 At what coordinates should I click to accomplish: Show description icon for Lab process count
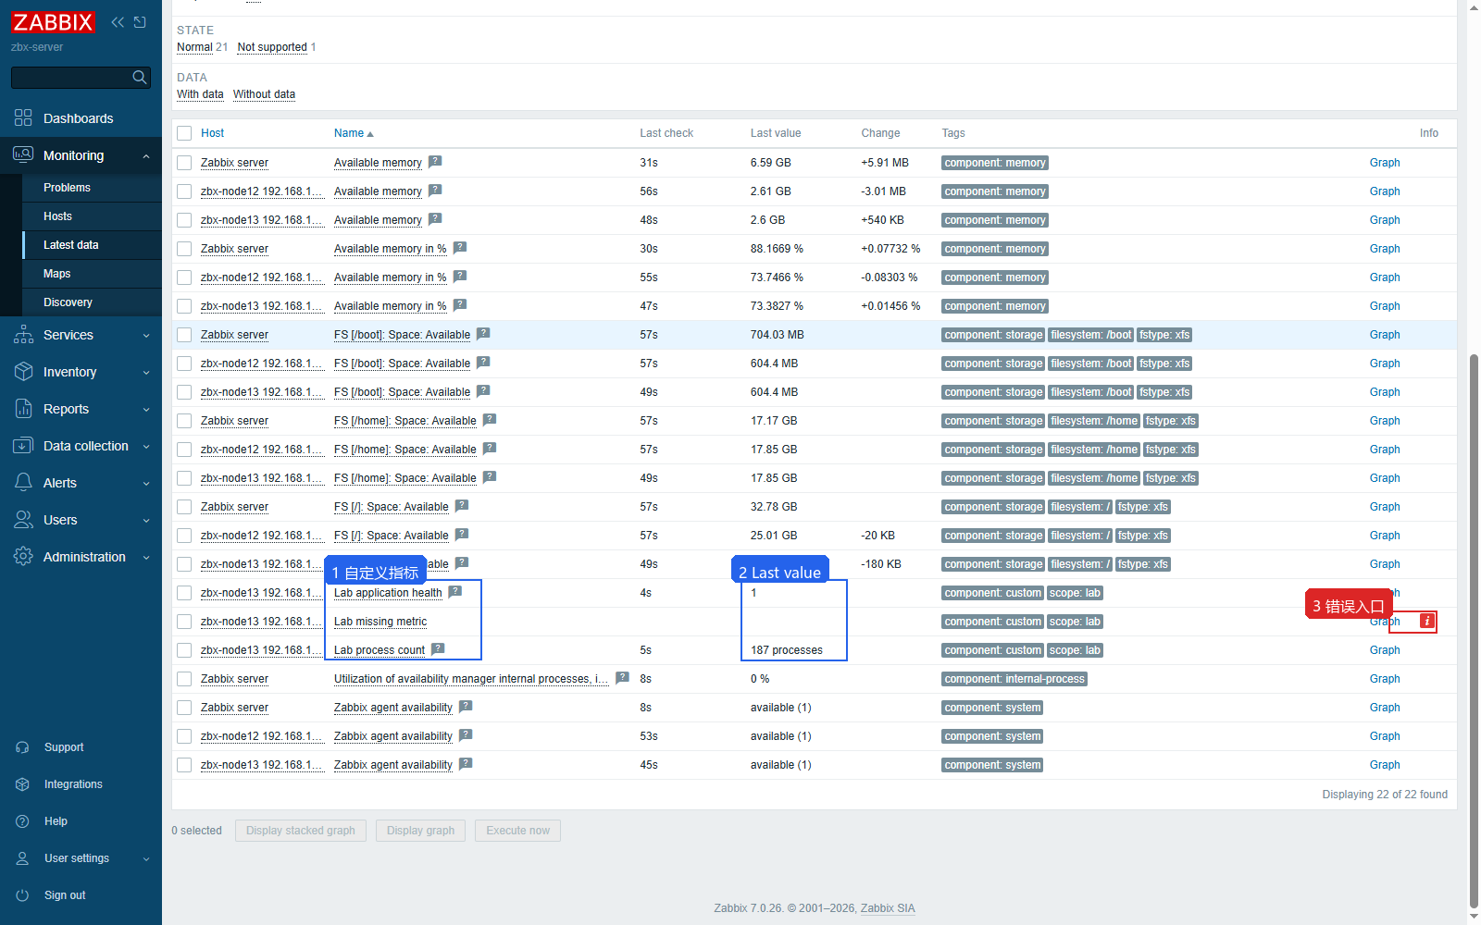(439, 649)
